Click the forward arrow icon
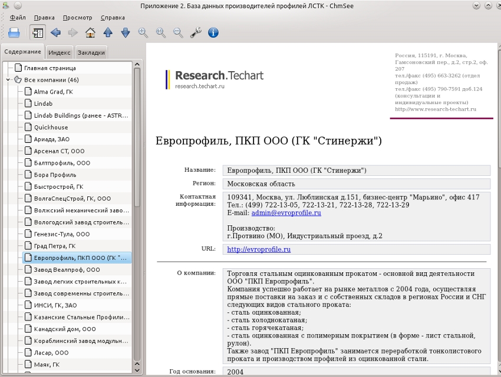 [73, 32]
